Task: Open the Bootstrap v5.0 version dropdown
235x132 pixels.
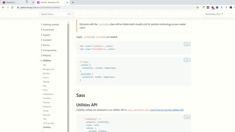Action: pos(214,14)
